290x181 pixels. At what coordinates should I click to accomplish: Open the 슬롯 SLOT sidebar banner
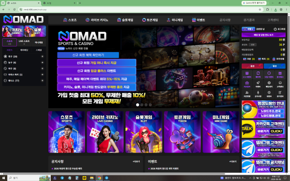[35, 31]
